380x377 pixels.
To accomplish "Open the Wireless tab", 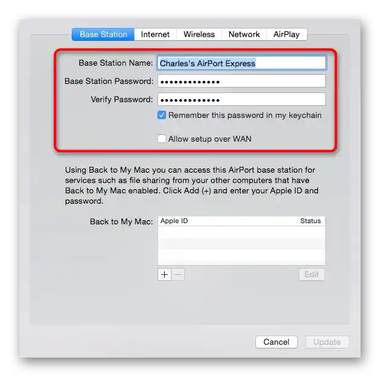I will pyautogui.click(x=199, y=34).
